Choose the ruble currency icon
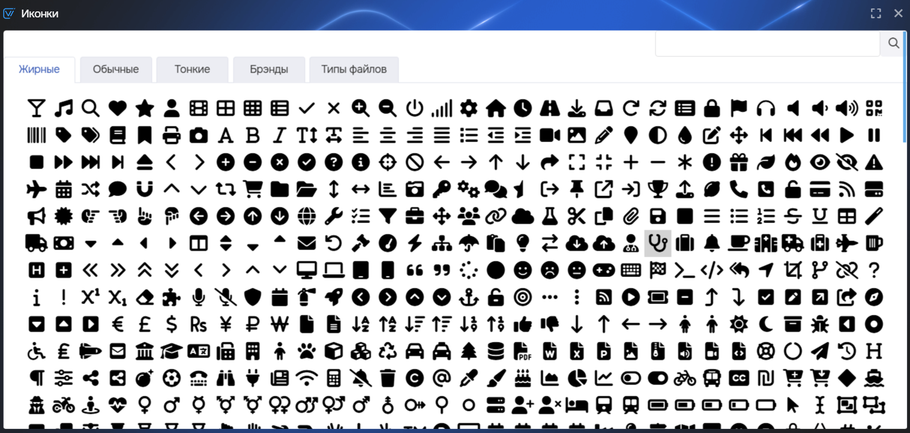910x433 pixels. (x=253, y=324)
